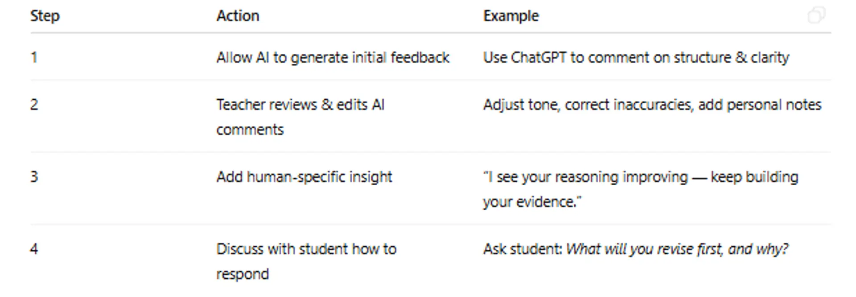Click the "Add human-specific insight" action
856x297 pixels.
click(x=304, y=177)
